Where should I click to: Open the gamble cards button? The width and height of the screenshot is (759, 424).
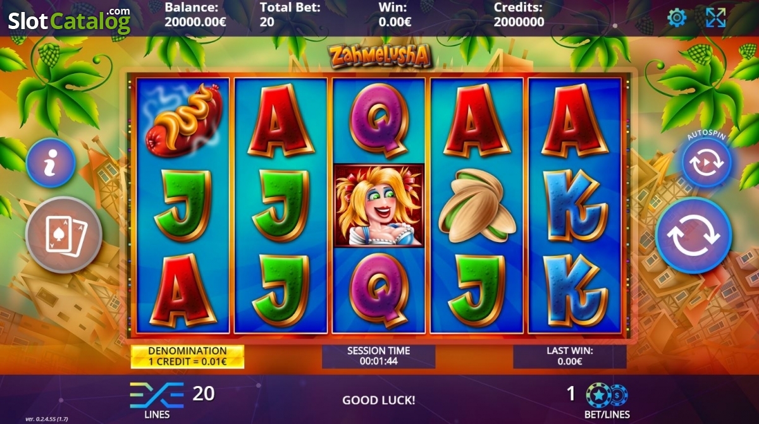[x=63, y=235]
